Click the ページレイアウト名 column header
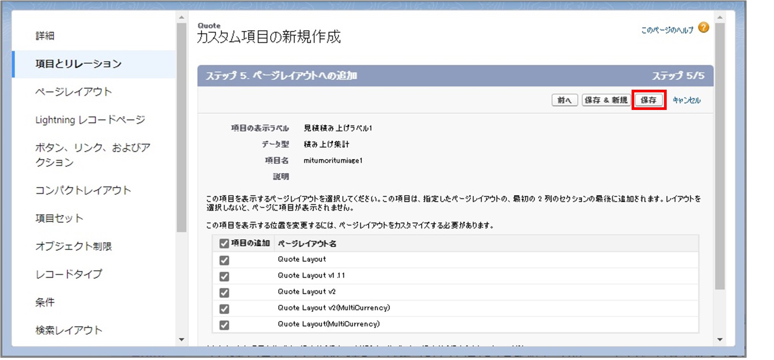The image size is (774, 360). (x=307, y=244)
